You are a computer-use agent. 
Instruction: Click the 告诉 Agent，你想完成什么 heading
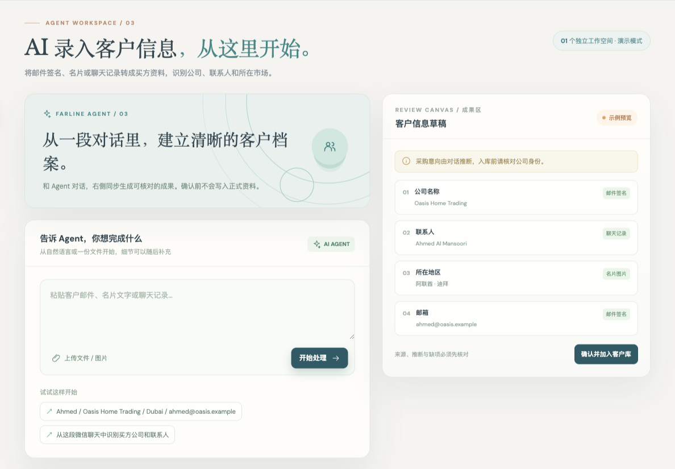point(91,239)
